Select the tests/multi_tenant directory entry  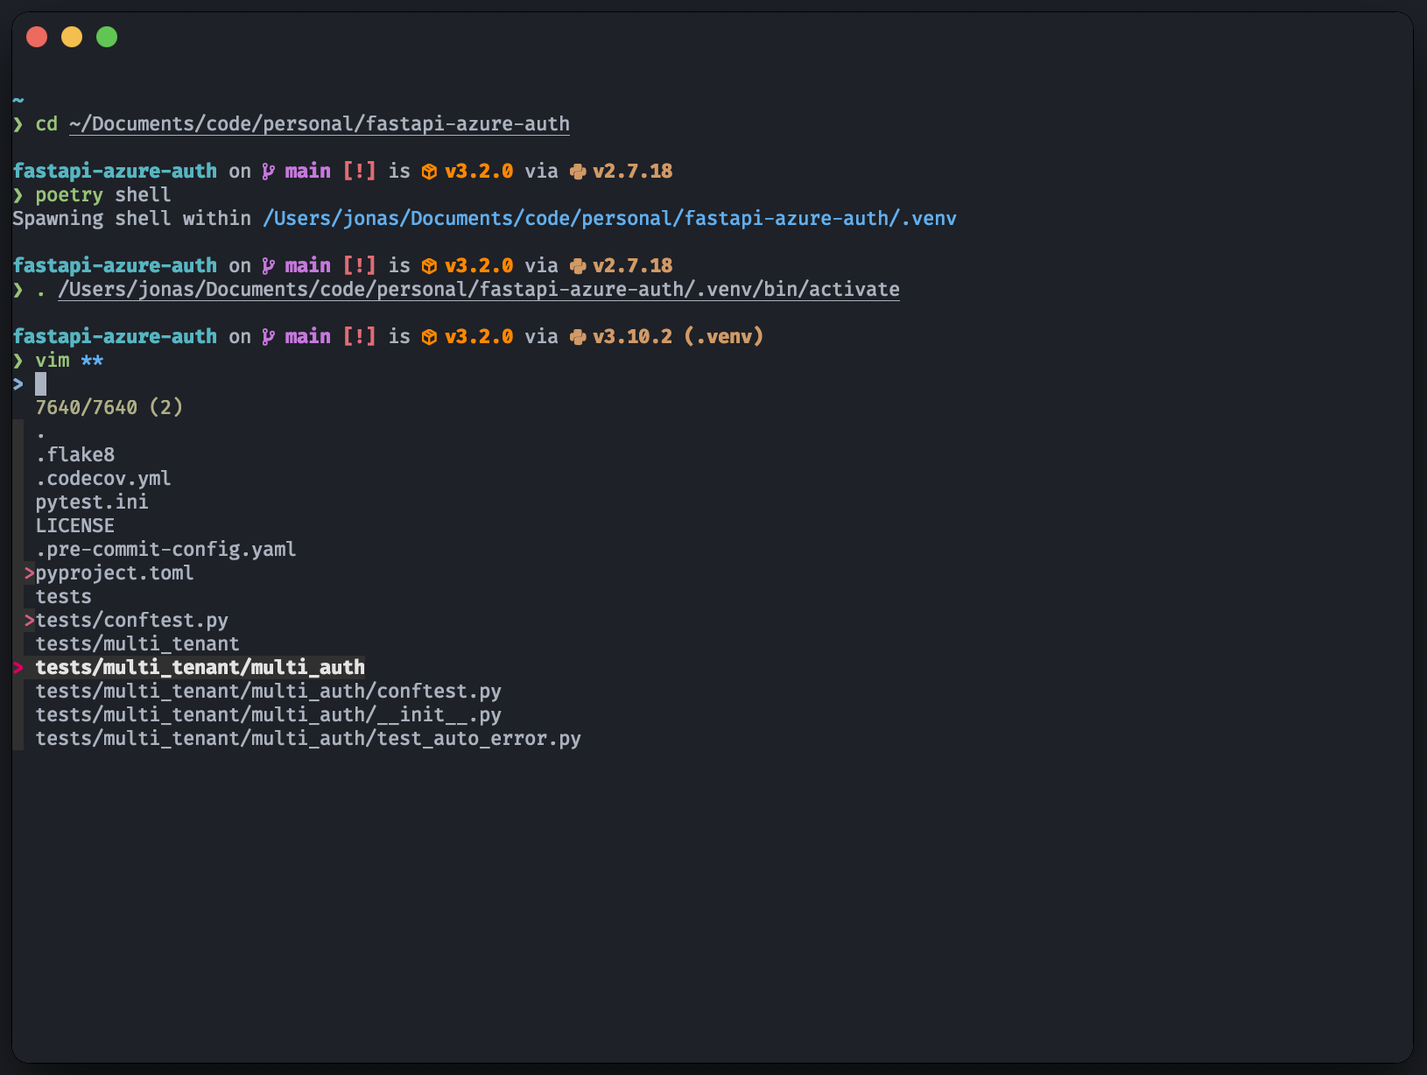pos(137,644)
